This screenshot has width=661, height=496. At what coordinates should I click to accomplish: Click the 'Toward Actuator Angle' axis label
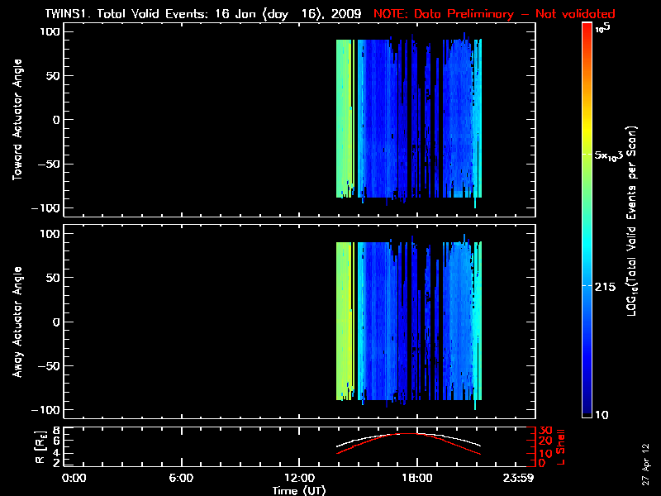click(18, 120)
